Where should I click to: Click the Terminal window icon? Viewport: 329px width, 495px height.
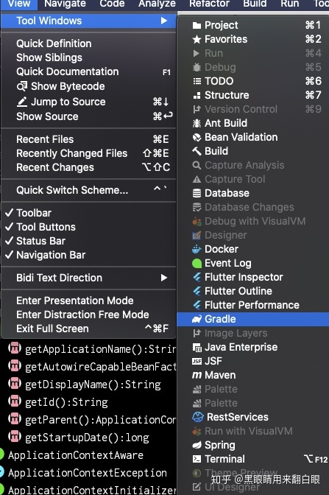[x=197, y=459]
